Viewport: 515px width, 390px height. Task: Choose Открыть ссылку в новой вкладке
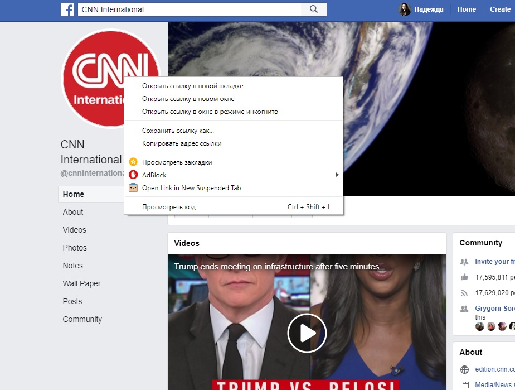[234, 86]
